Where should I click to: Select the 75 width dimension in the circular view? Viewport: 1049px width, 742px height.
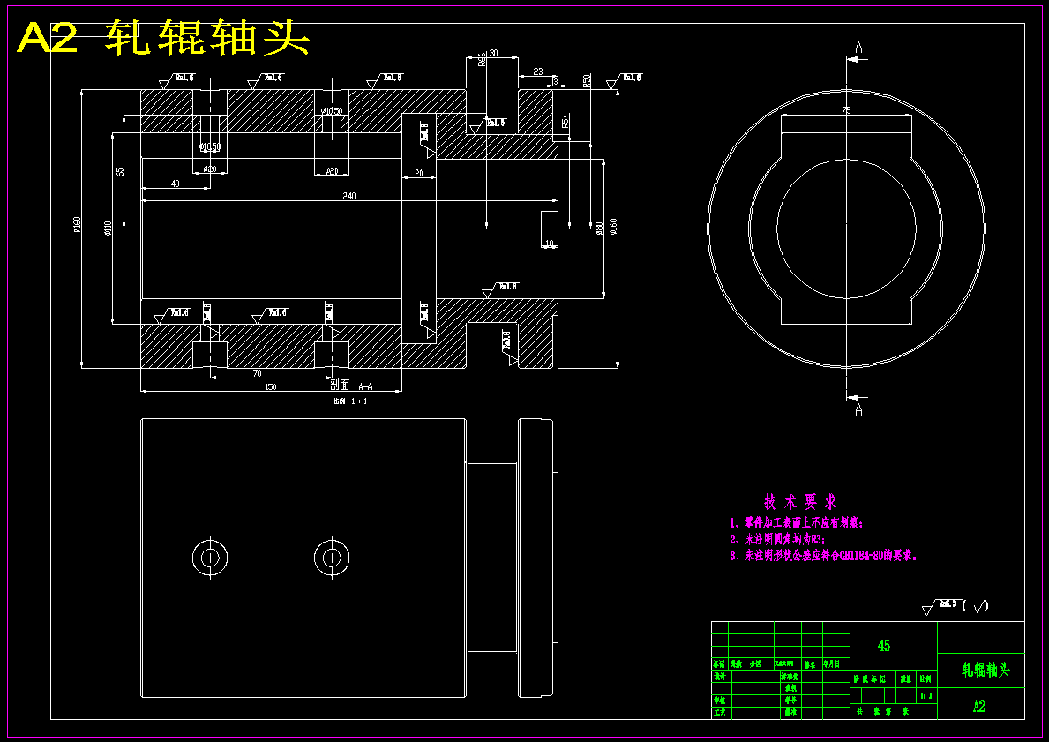[x=846, y=110]
